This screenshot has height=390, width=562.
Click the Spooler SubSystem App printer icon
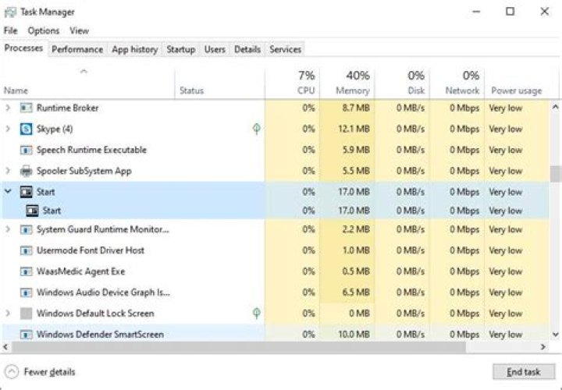pyautogui.click(x=26, y=171)
